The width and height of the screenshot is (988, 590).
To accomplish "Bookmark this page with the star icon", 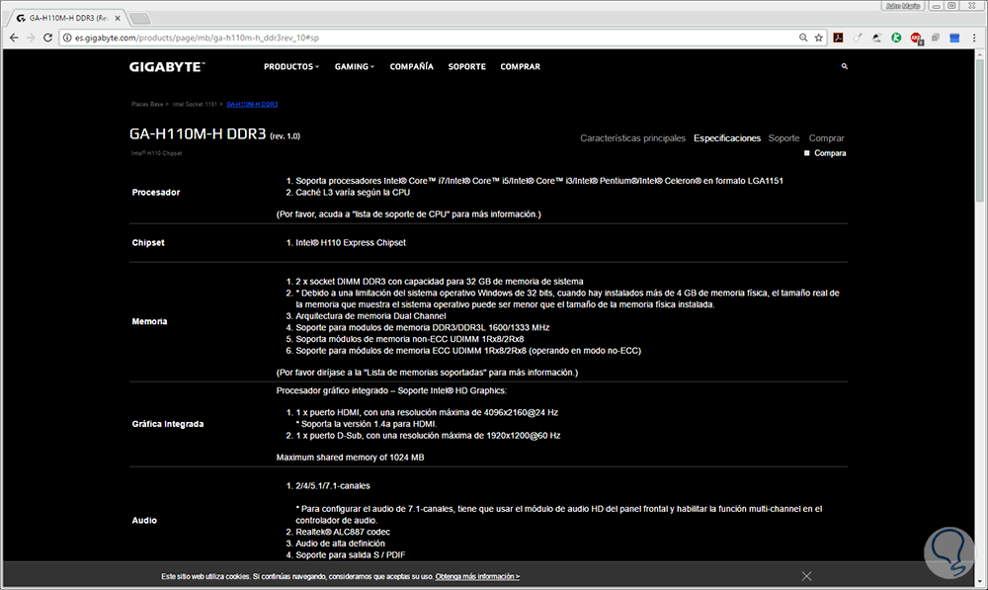I will tap(818, 38).
